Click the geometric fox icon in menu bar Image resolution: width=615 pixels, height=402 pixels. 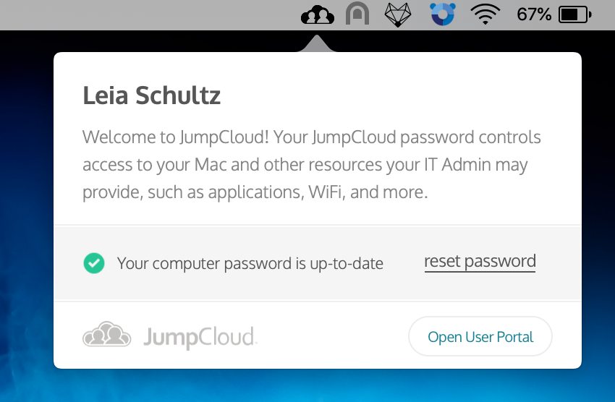(x=397, y=14)
